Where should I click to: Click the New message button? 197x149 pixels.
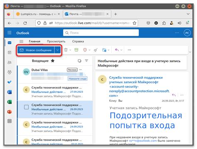pyautogui.click(x=36, y=50)
